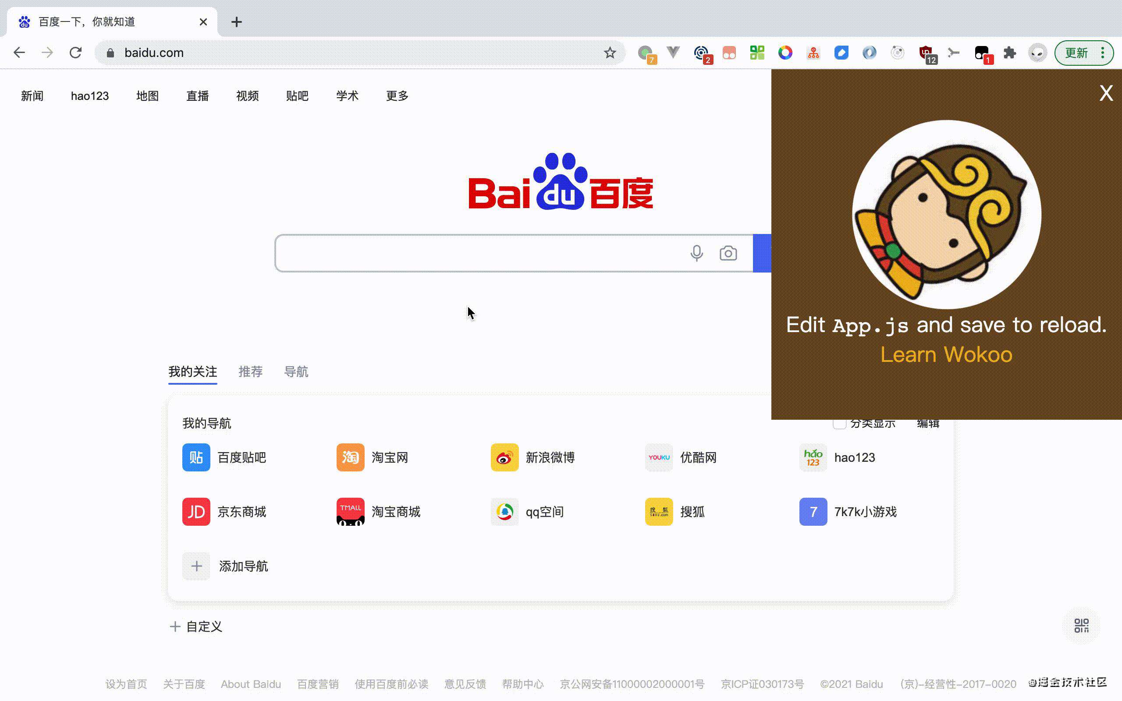The height and width of the screenshot is (701, 1122).
Task: Open Chrome's three-dot menu
Action: 1103,53
